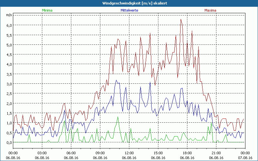The height and width of the screenshot is (161, 258).
Task: Toggle the Maxima legend label
Action: [210, 10]
